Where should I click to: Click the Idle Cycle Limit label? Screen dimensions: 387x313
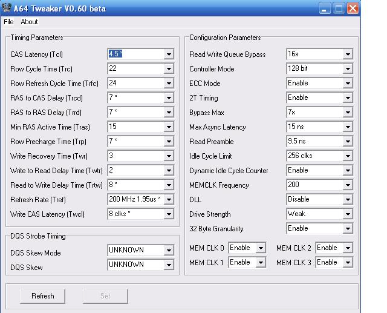[x=210, y=156]
